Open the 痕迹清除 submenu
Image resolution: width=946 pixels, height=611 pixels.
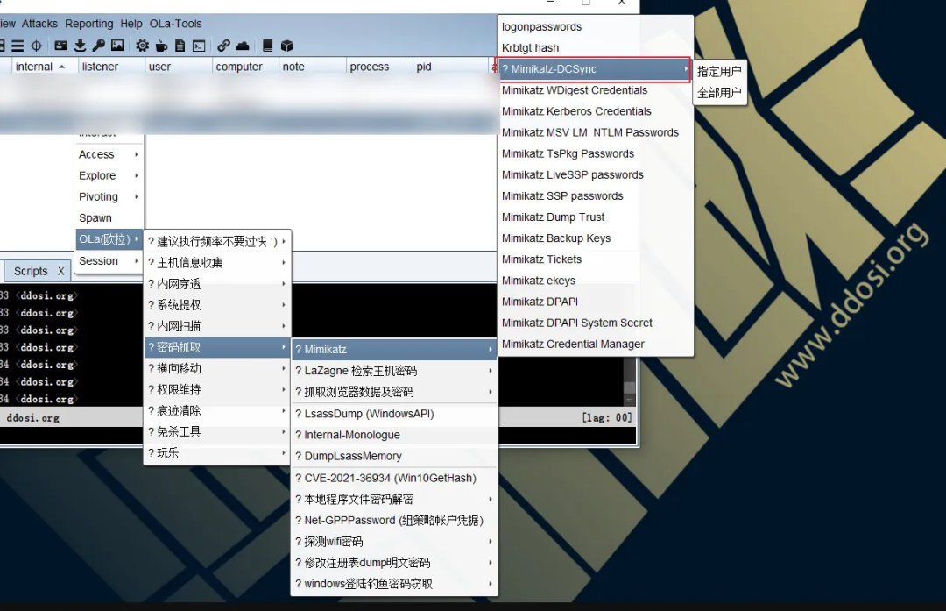point(217,410)
